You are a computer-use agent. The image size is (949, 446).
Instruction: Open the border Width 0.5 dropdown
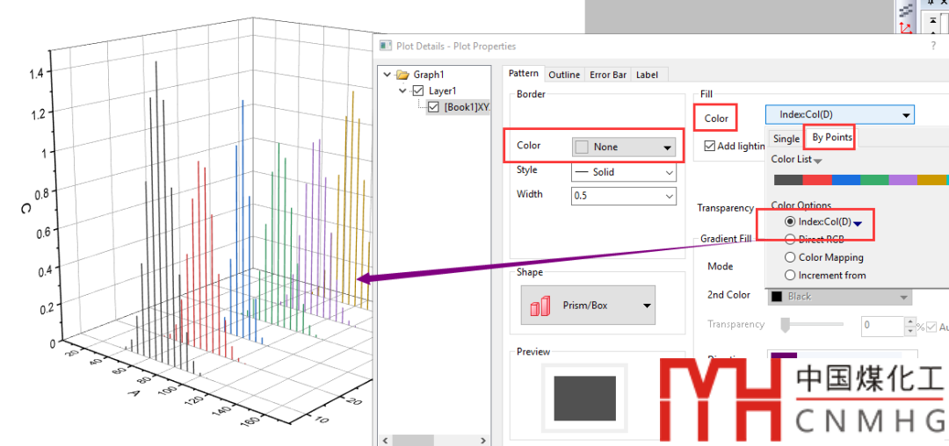tap(624, 196)
